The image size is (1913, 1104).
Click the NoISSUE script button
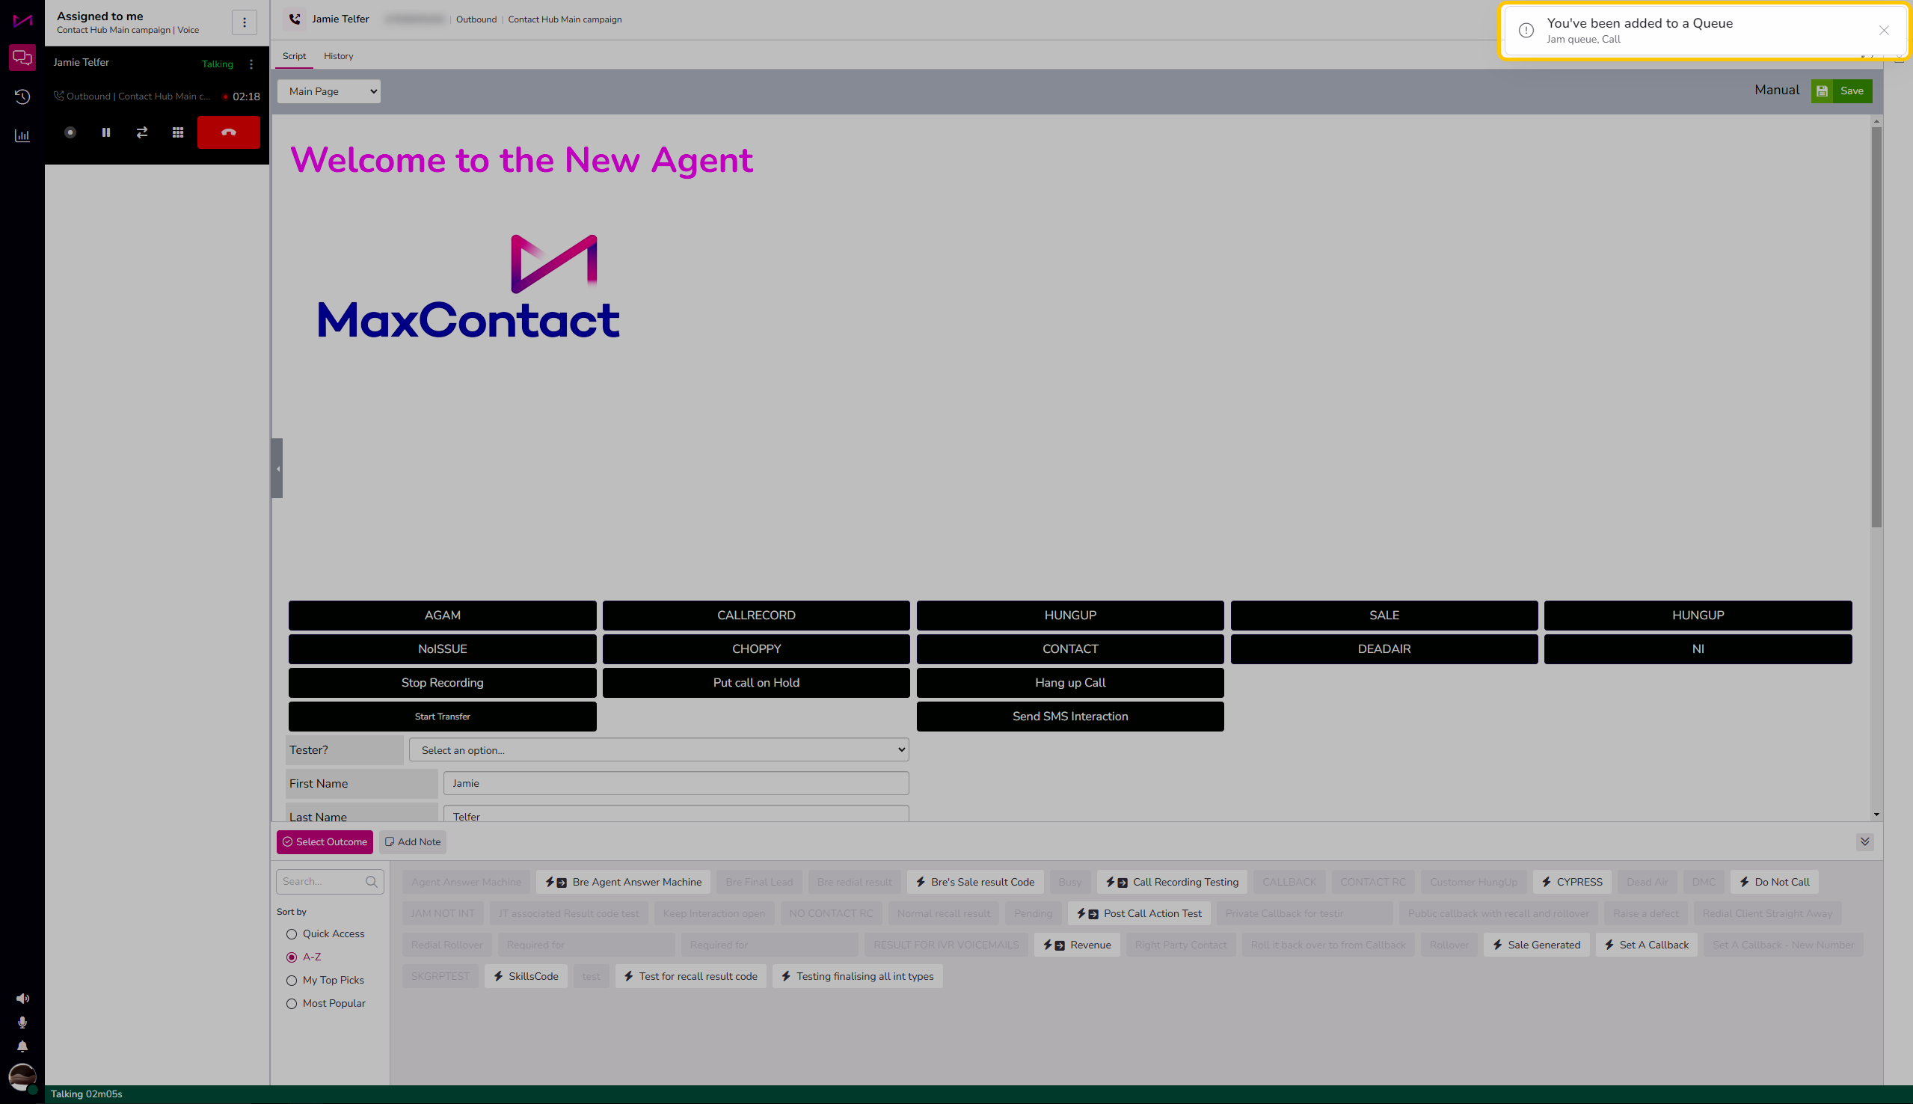[x=443, y=649]
